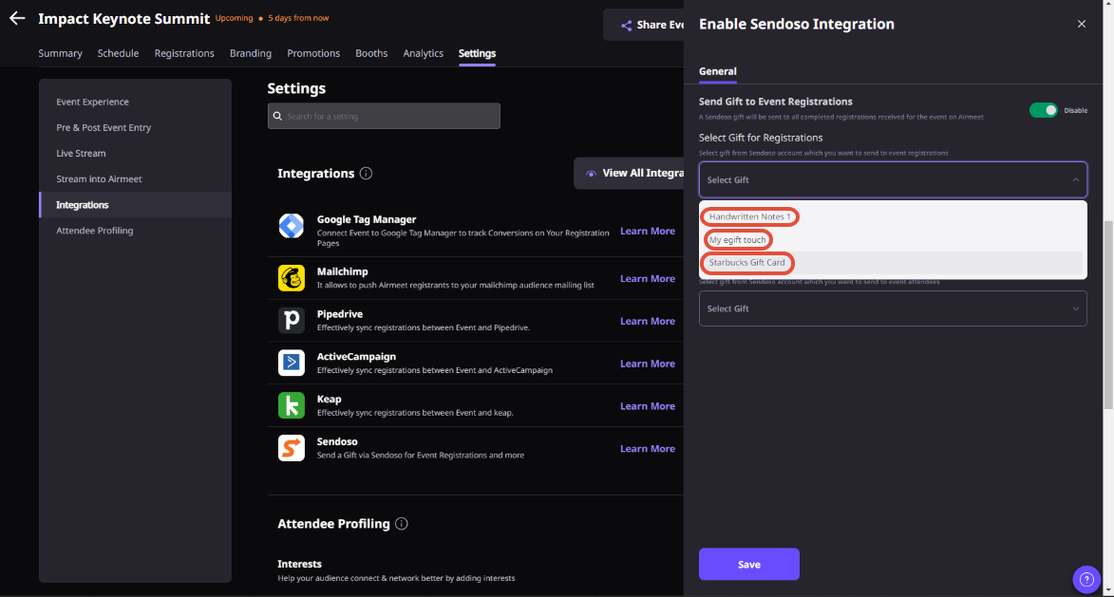Select Starbucks Gift Card from the gift list
1114x597 pixels.
coord(746,263)
